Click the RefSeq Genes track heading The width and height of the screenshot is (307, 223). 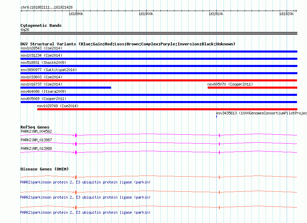pyautogui.click(x=35, y=127)
